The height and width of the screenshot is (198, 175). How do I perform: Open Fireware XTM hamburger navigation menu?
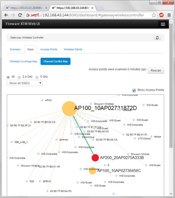pos(163,24)
